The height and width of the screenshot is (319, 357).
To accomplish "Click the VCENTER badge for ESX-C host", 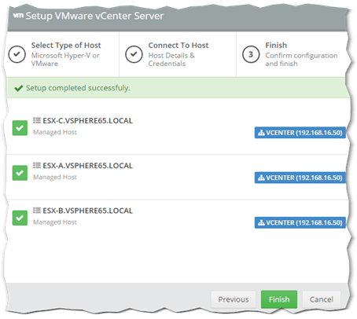I will pyautogui.click(x=300, y=133).
